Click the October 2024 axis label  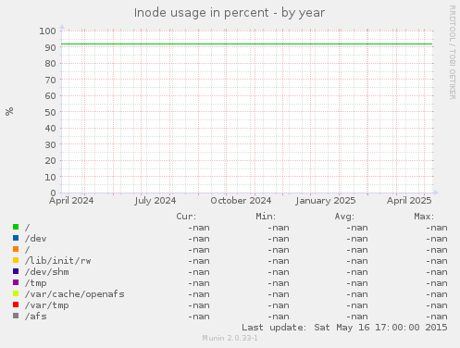pos(241,201)
